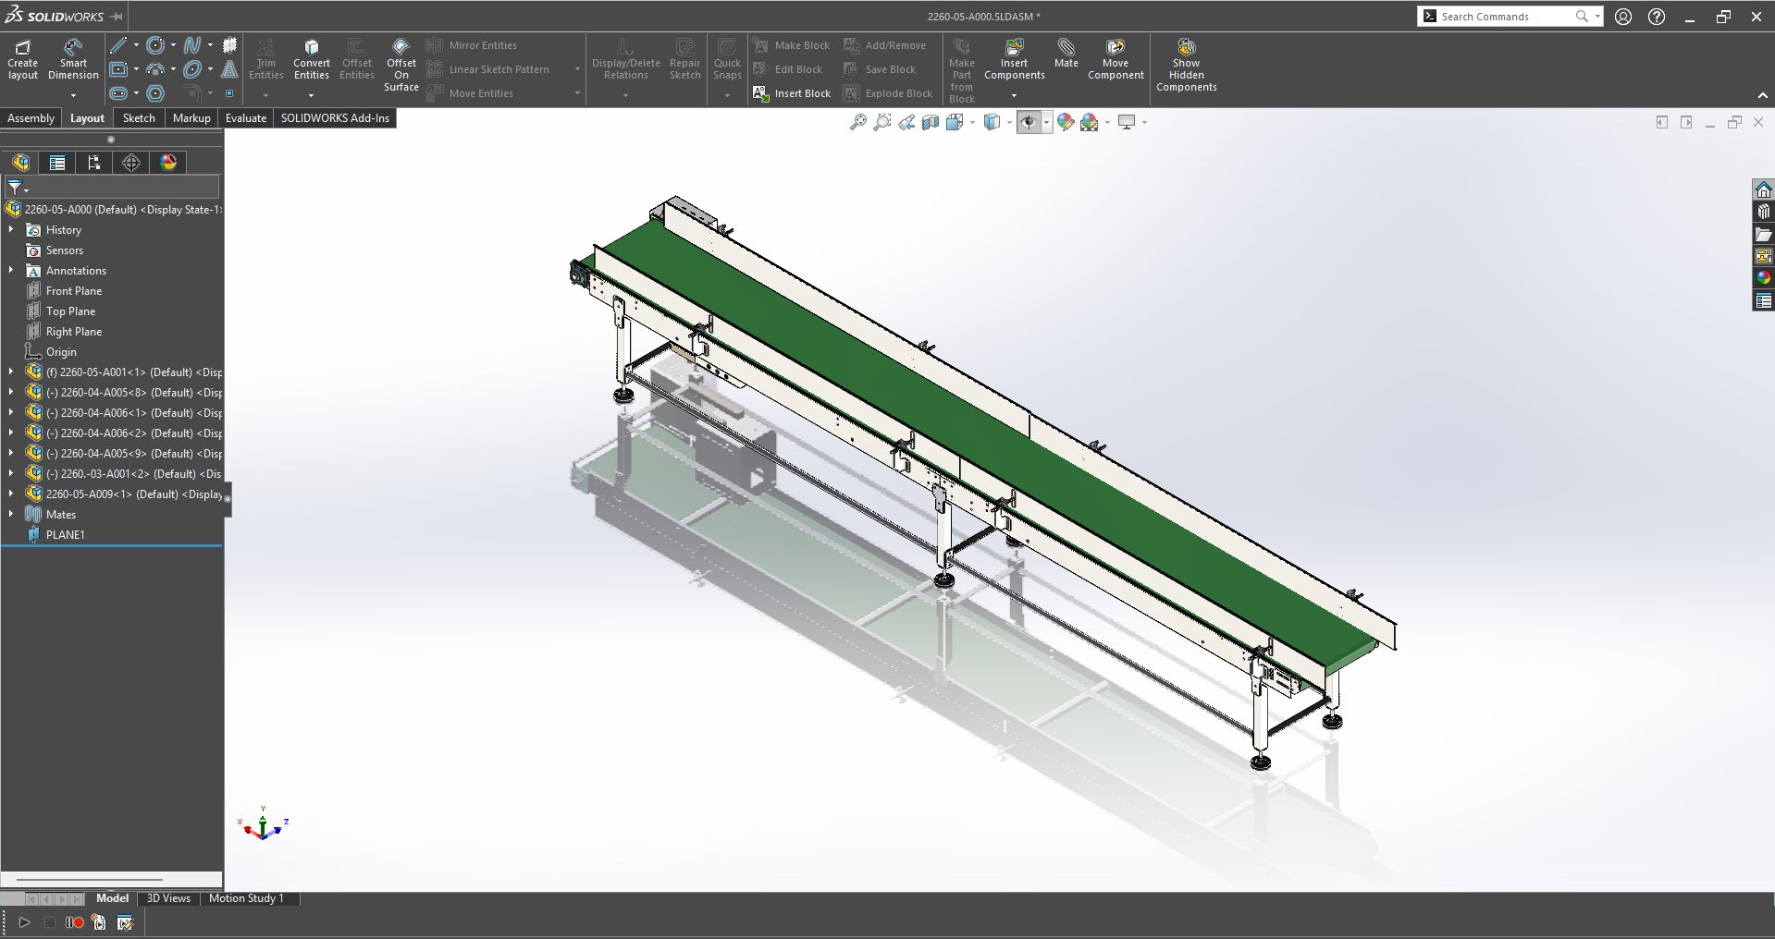Select the Top Plane tree item
This screenshot has width=1775, height=939.
click(70, 311)
